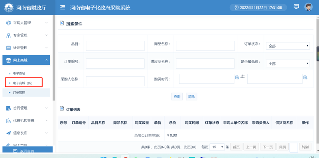This screenshot has height=158, width=319.
Task: Click the 采购人单位名称 column header
Action: 235,123
